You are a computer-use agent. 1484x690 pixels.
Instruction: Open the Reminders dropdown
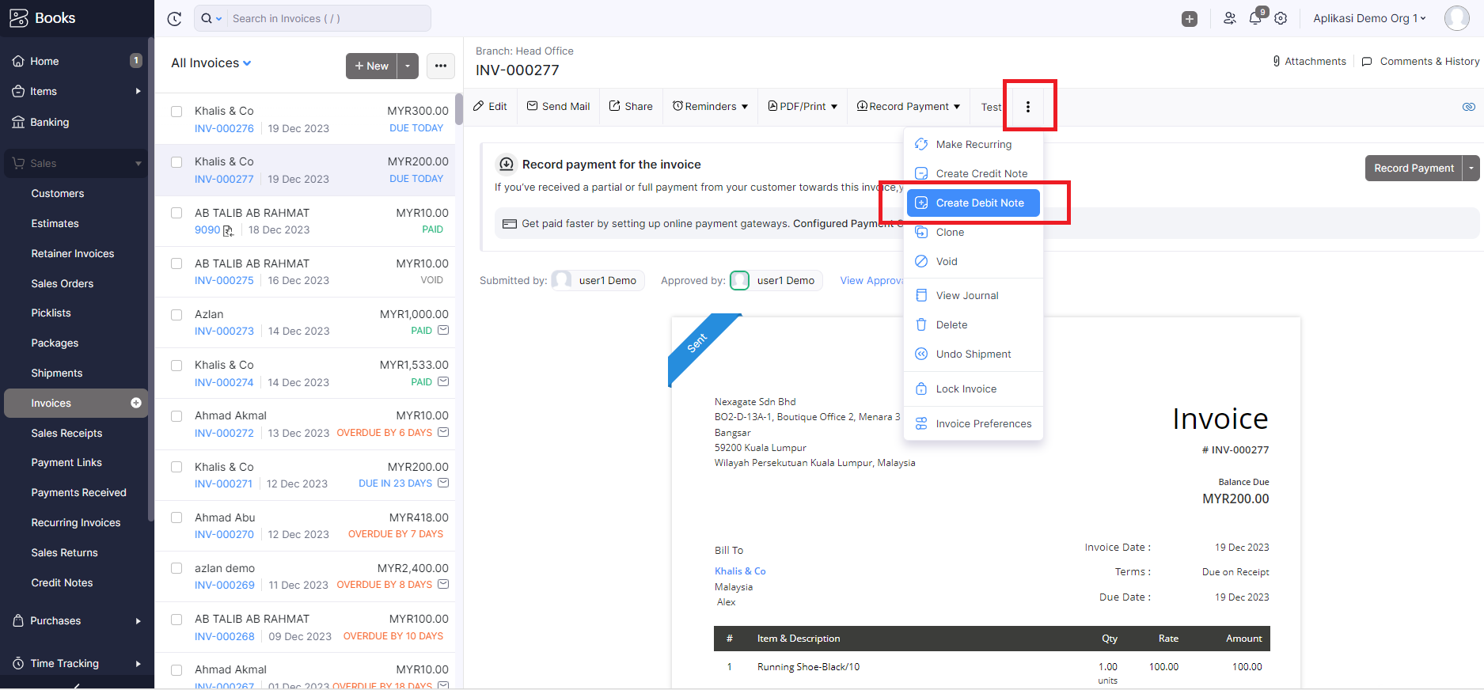(x=710, y=107)
